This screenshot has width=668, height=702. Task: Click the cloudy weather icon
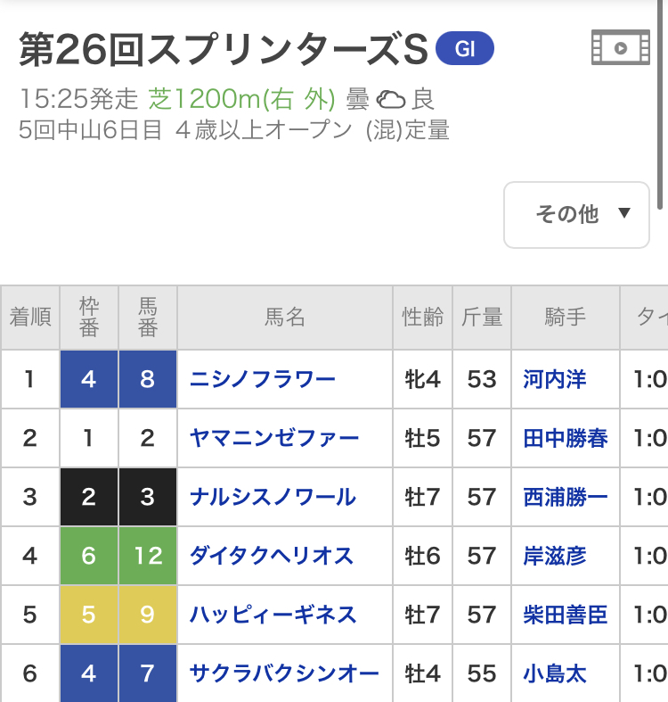click(391, 99)
